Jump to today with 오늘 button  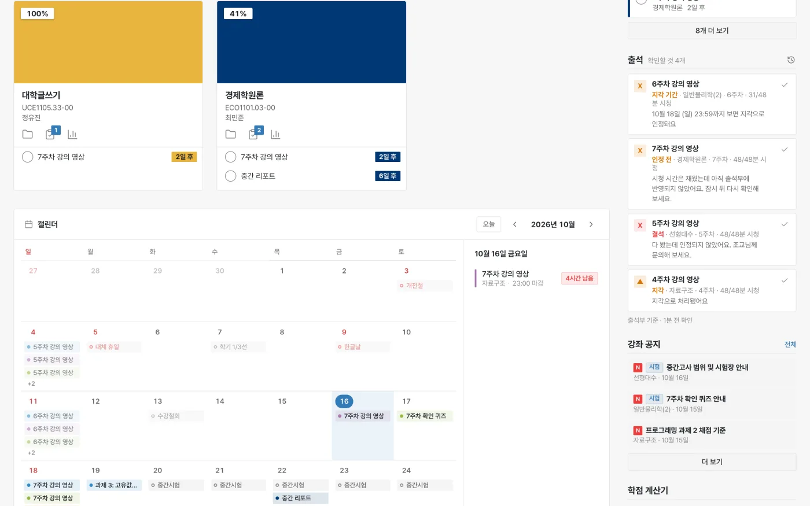pyautogui.click(x=489, y=224)
